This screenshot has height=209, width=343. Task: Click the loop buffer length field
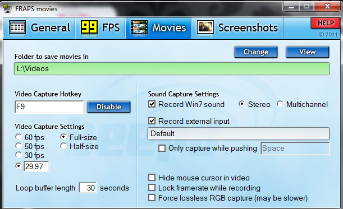coord(88,188)
